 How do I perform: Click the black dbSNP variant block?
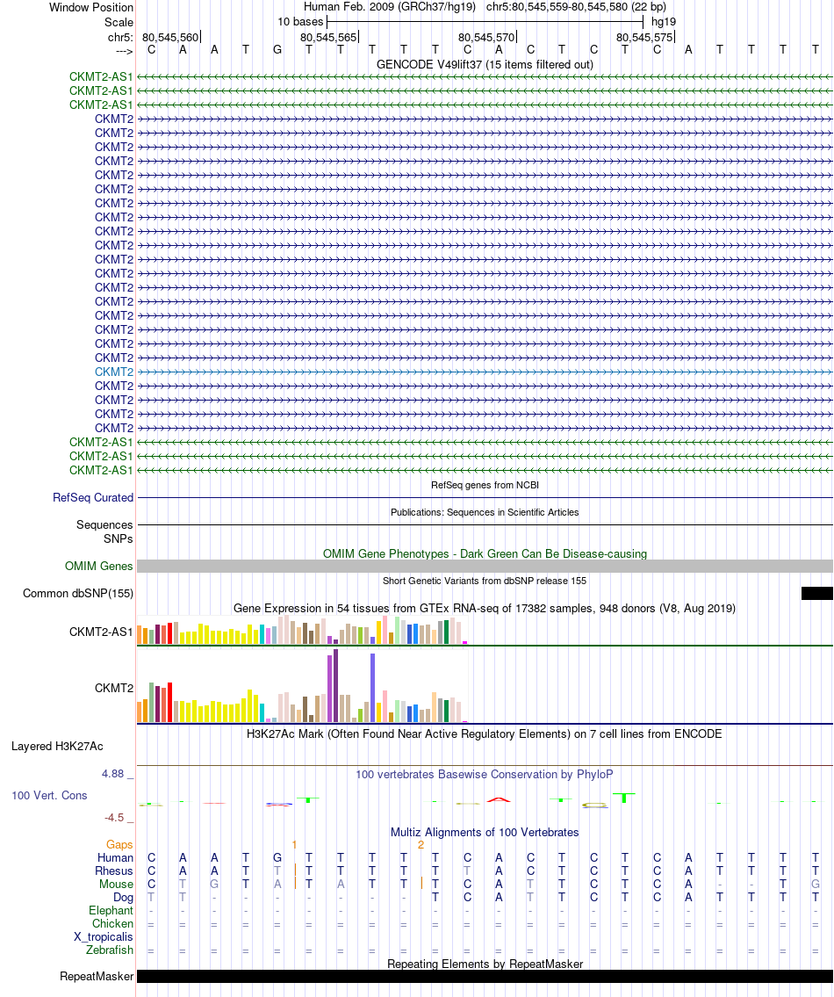click(x=816, y=593)
